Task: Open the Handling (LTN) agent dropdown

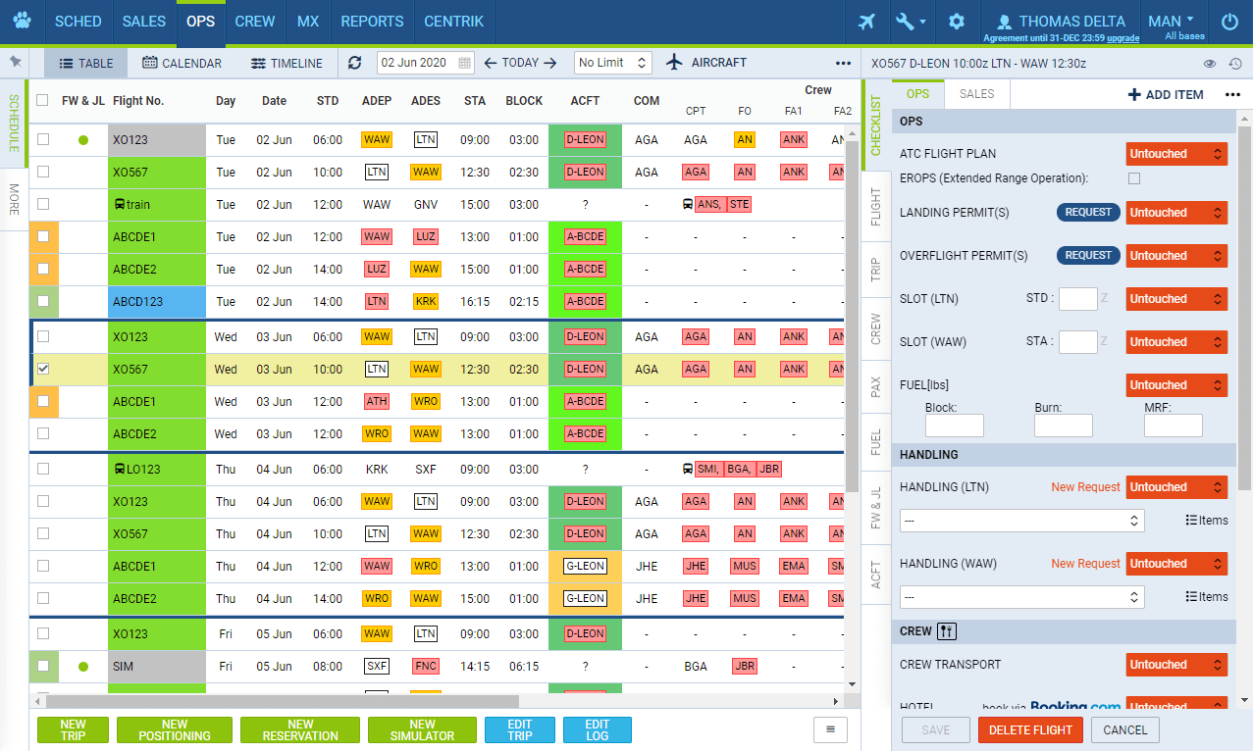Action: (1021, 520)
